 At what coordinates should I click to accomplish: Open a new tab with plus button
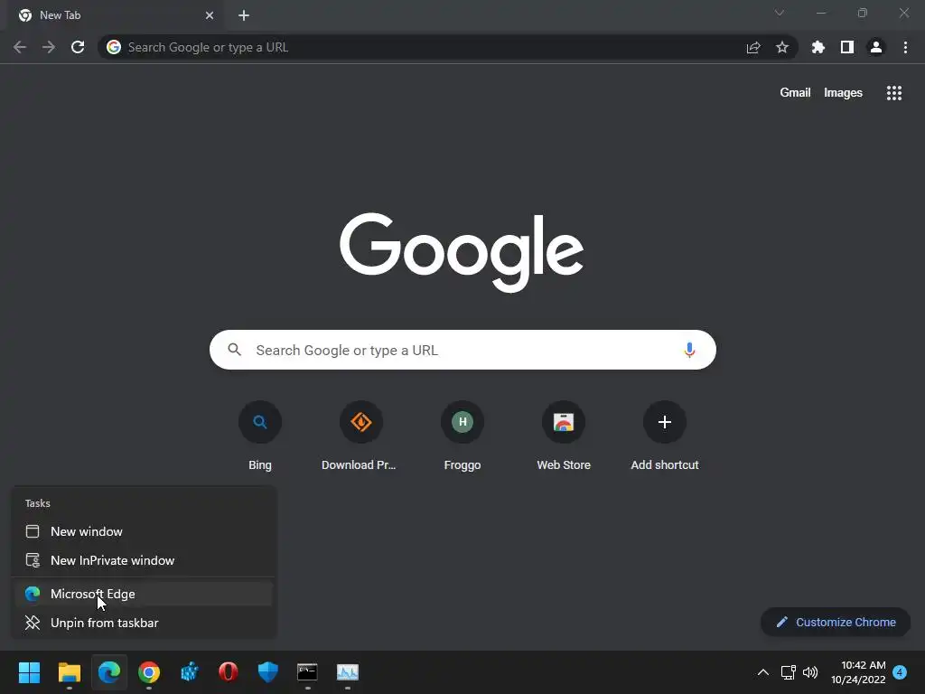point(244,15)
